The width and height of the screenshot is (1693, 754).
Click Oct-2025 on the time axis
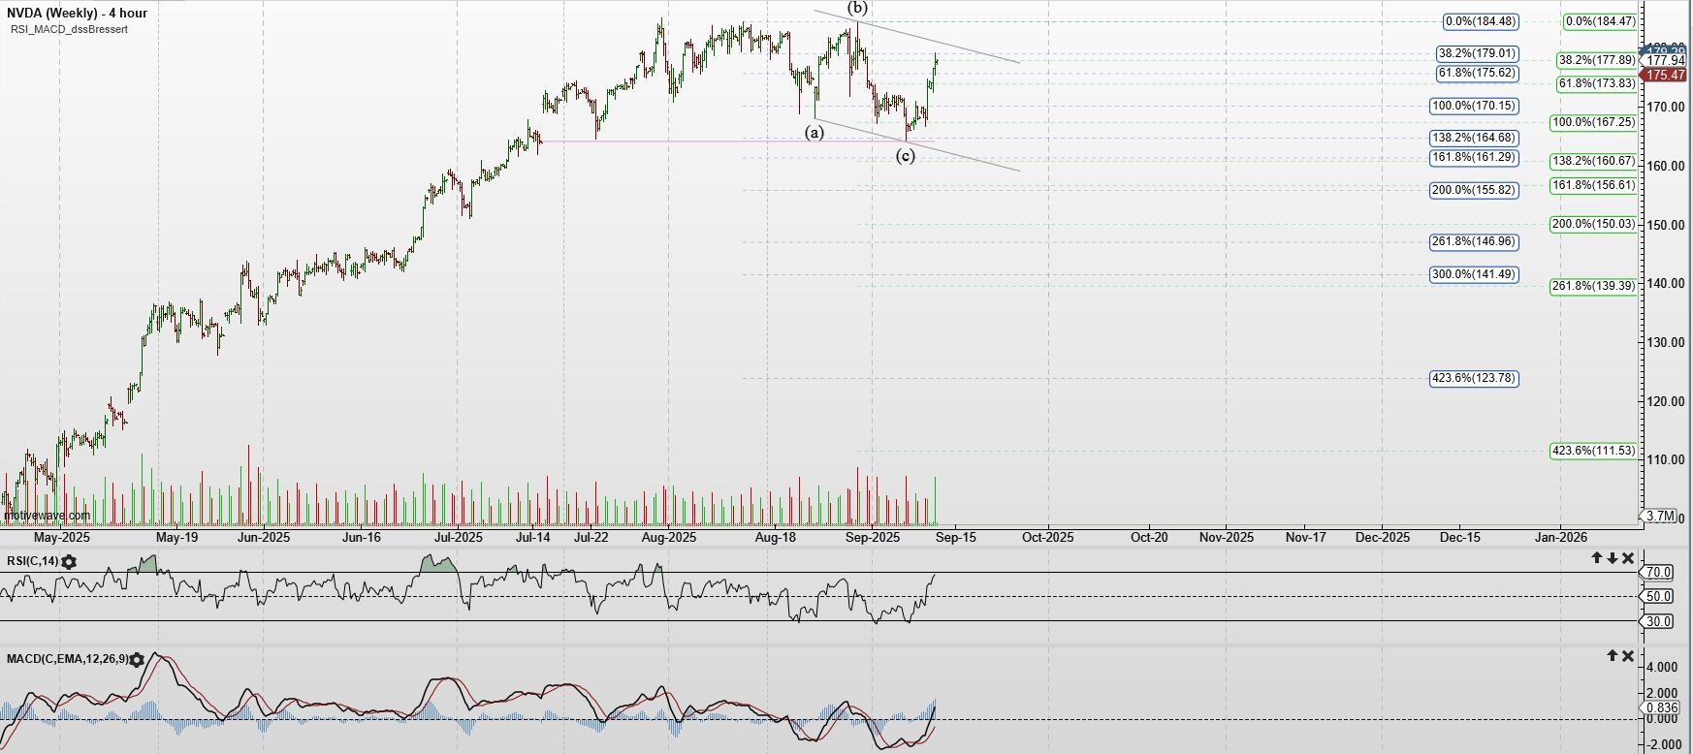[x=1048, y=537]
